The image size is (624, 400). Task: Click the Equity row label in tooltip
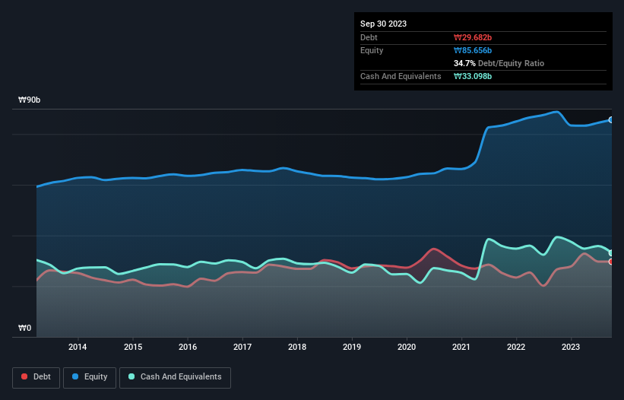coord(372,50)
